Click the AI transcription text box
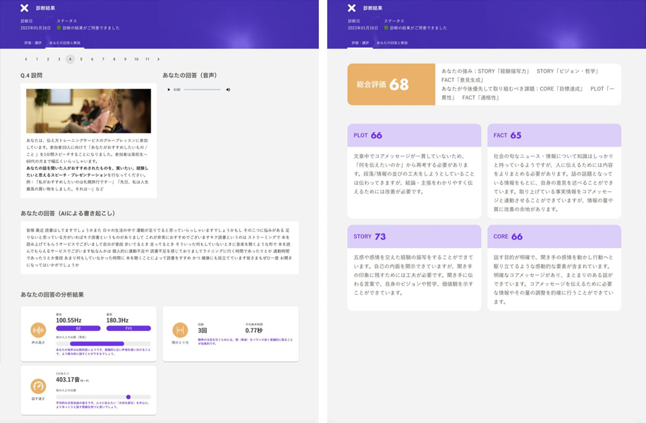 [x=159, y=247]
